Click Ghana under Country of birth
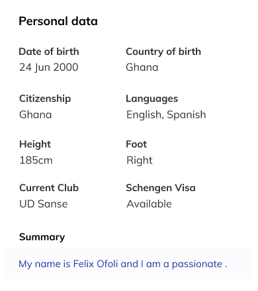This screenshot has height=291, width=258. (x=142, y=67)
